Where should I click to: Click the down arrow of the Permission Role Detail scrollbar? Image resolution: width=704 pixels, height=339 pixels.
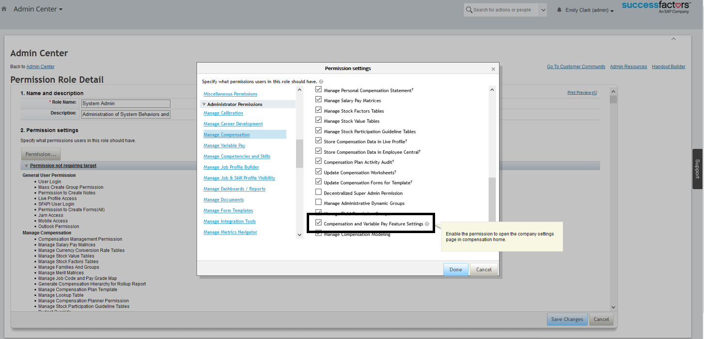pos(613,307)
